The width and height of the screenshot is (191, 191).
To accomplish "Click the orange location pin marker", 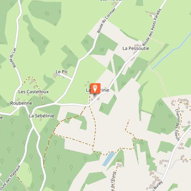I will tap(95, 88).
